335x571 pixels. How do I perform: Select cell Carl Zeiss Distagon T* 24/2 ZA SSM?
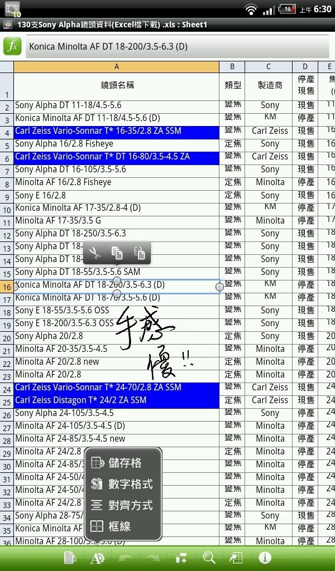tap(117, 401)
